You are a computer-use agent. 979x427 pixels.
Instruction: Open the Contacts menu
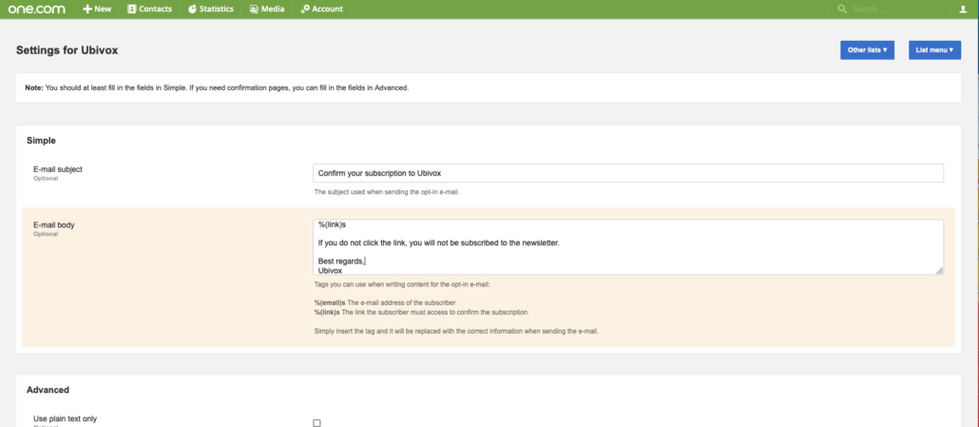(149, 10)
